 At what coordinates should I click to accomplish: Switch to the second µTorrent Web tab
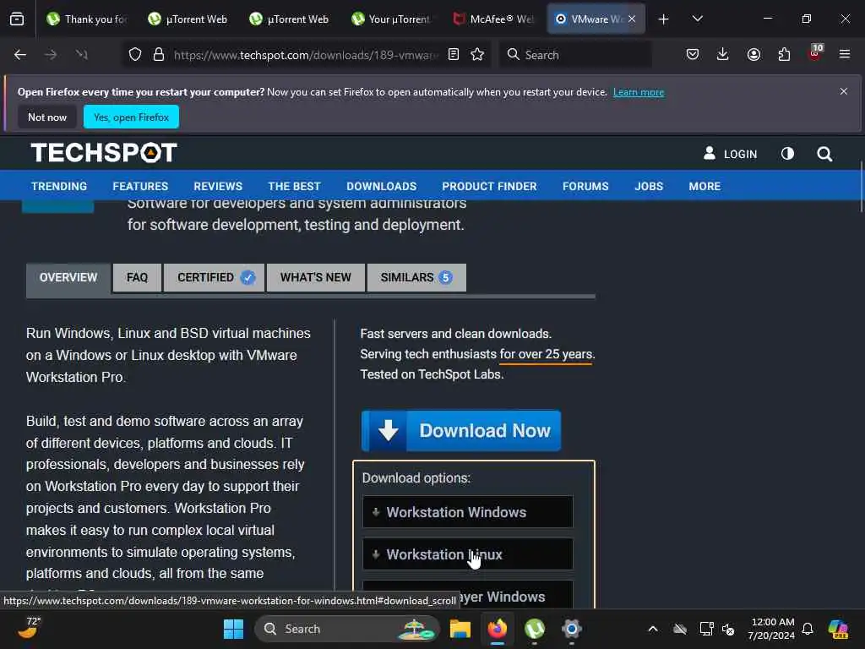click(289, 19)
